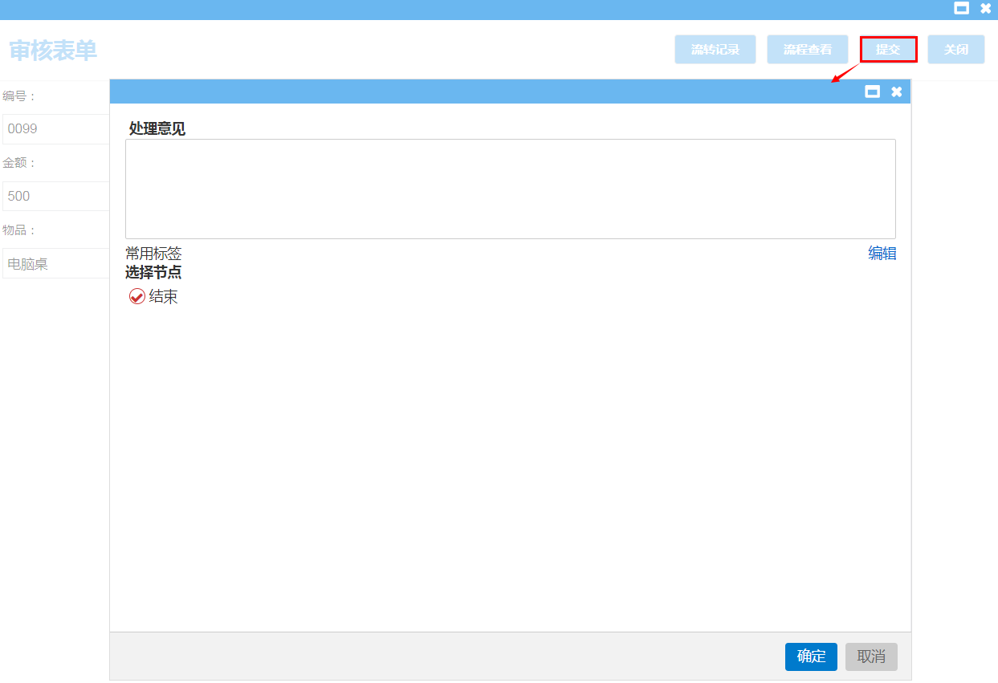Focus the 处理意见 text area
998x683 pixels.
510,189
